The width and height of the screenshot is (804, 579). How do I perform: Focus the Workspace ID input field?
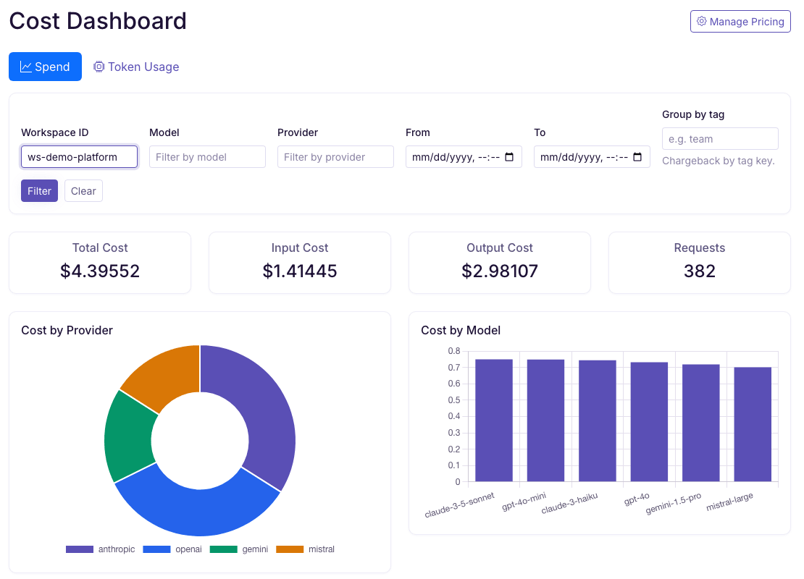(x=80, y=157)
